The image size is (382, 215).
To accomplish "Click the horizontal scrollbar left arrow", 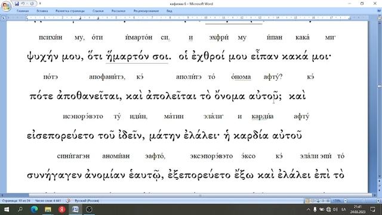I will (x=3, y=195).
